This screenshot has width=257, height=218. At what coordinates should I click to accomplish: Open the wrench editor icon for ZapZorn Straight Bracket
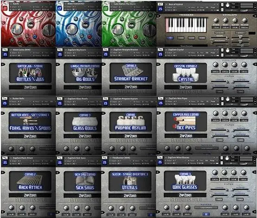coord(106,50)
